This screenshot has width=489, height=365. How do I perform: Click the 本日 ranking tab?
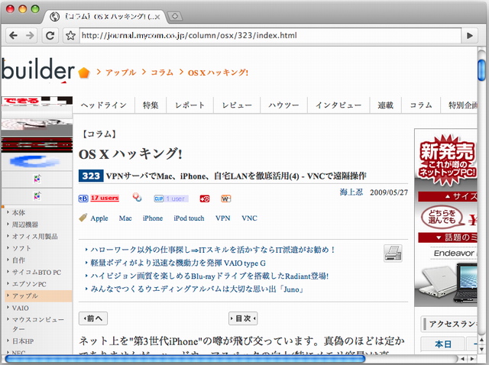[443, 344]
